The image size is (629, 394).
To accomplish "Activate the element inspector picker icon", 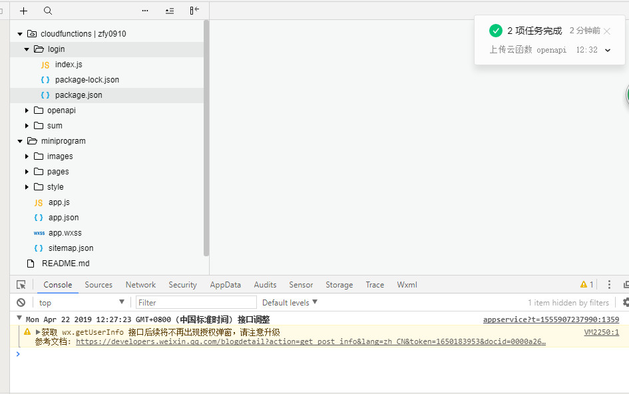I will pyautogui.click(x=21, y=285).
